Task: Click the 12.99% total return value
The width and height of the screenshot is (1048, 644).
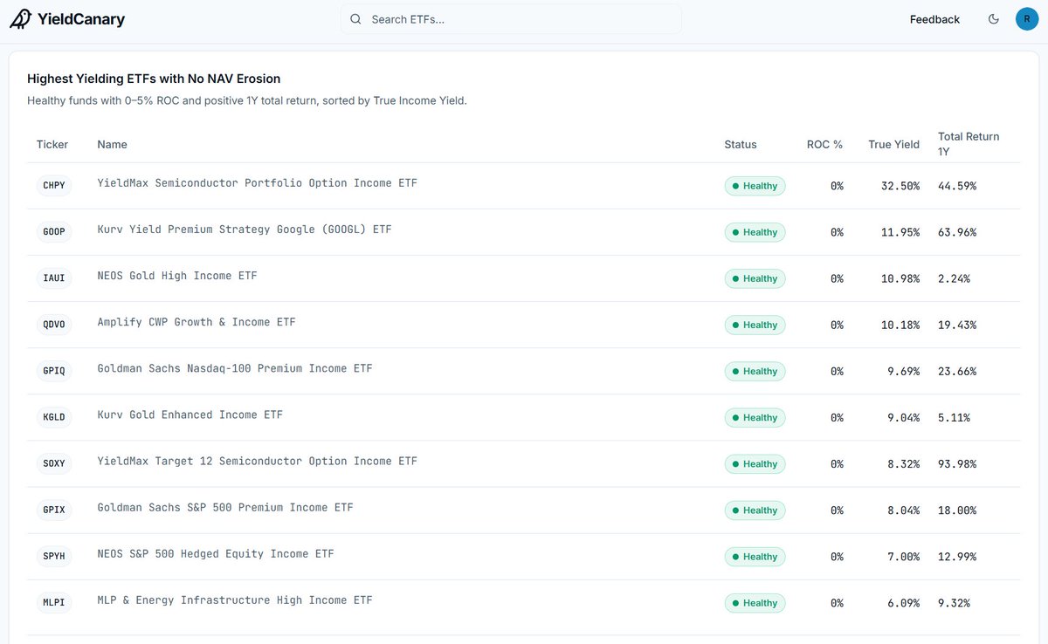Action: tap(957, 556)
